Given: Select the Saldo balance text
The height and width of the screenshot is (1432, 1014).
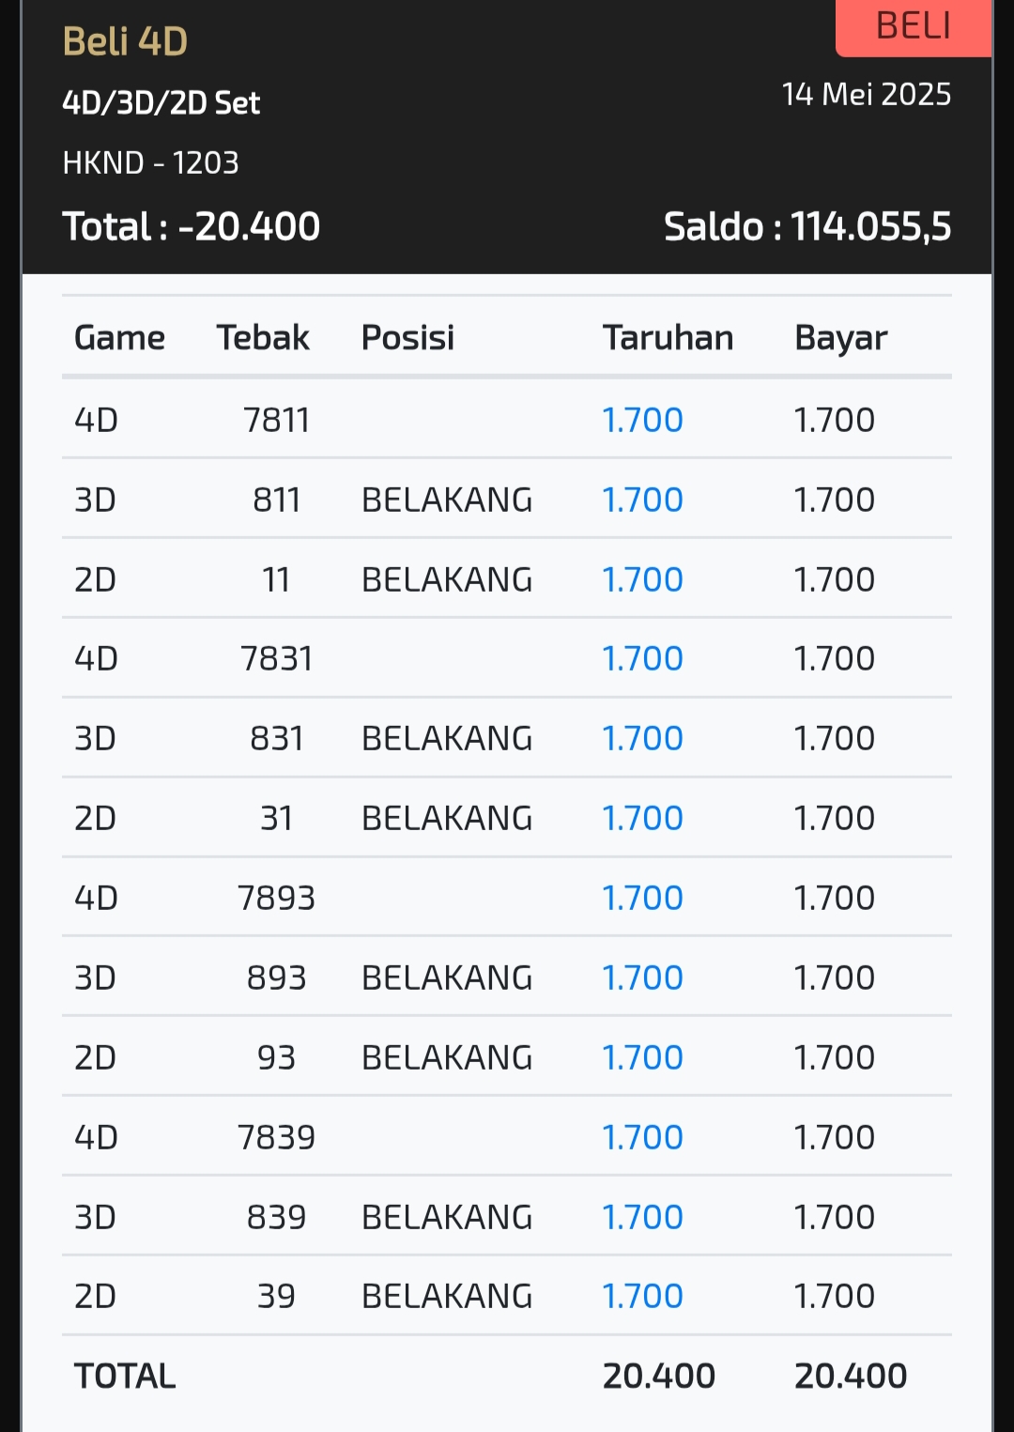Looking at the screenshot, I should coord(807,226).
